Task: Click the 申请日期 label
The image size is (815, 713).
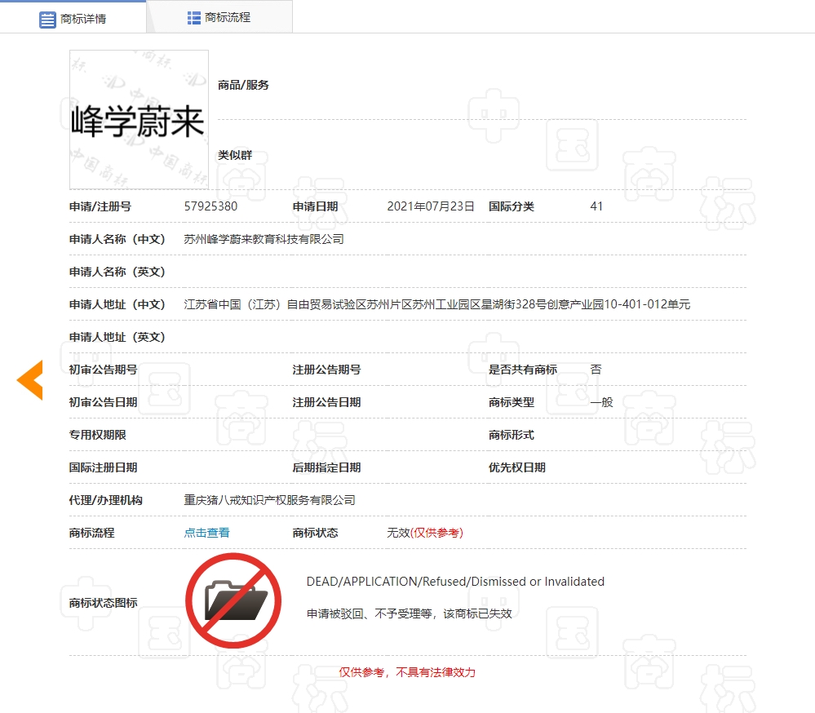Action: click(316, 206)
